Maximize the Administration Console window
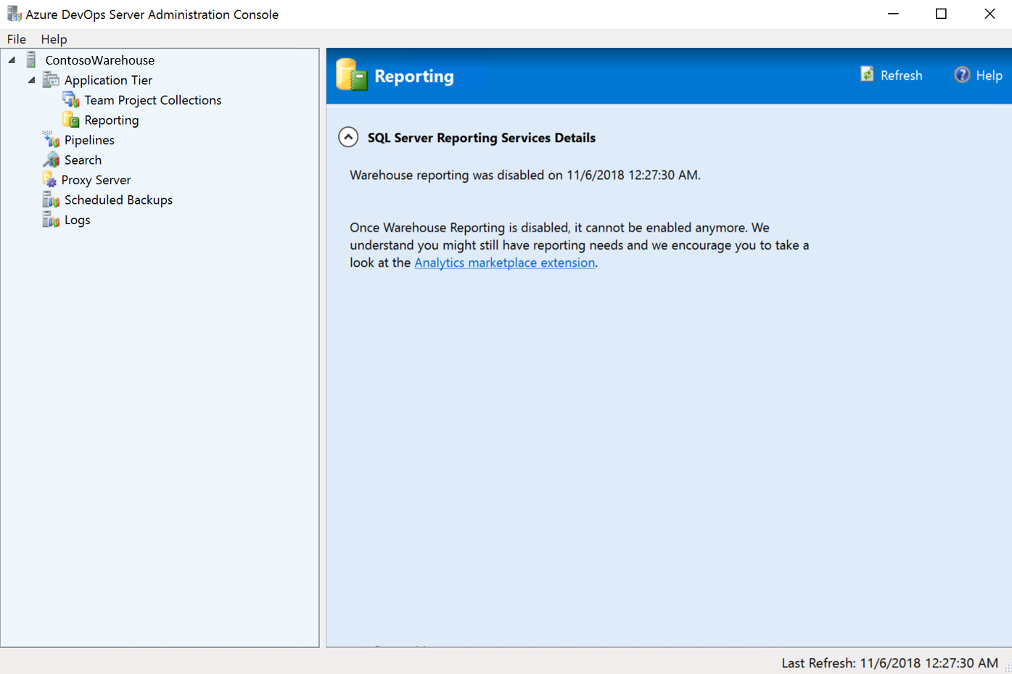 coord(941,14)
